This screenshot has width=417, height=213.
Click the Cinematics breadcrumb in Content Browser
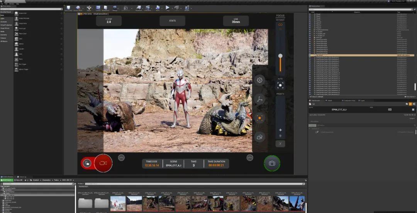click(46, 180)
